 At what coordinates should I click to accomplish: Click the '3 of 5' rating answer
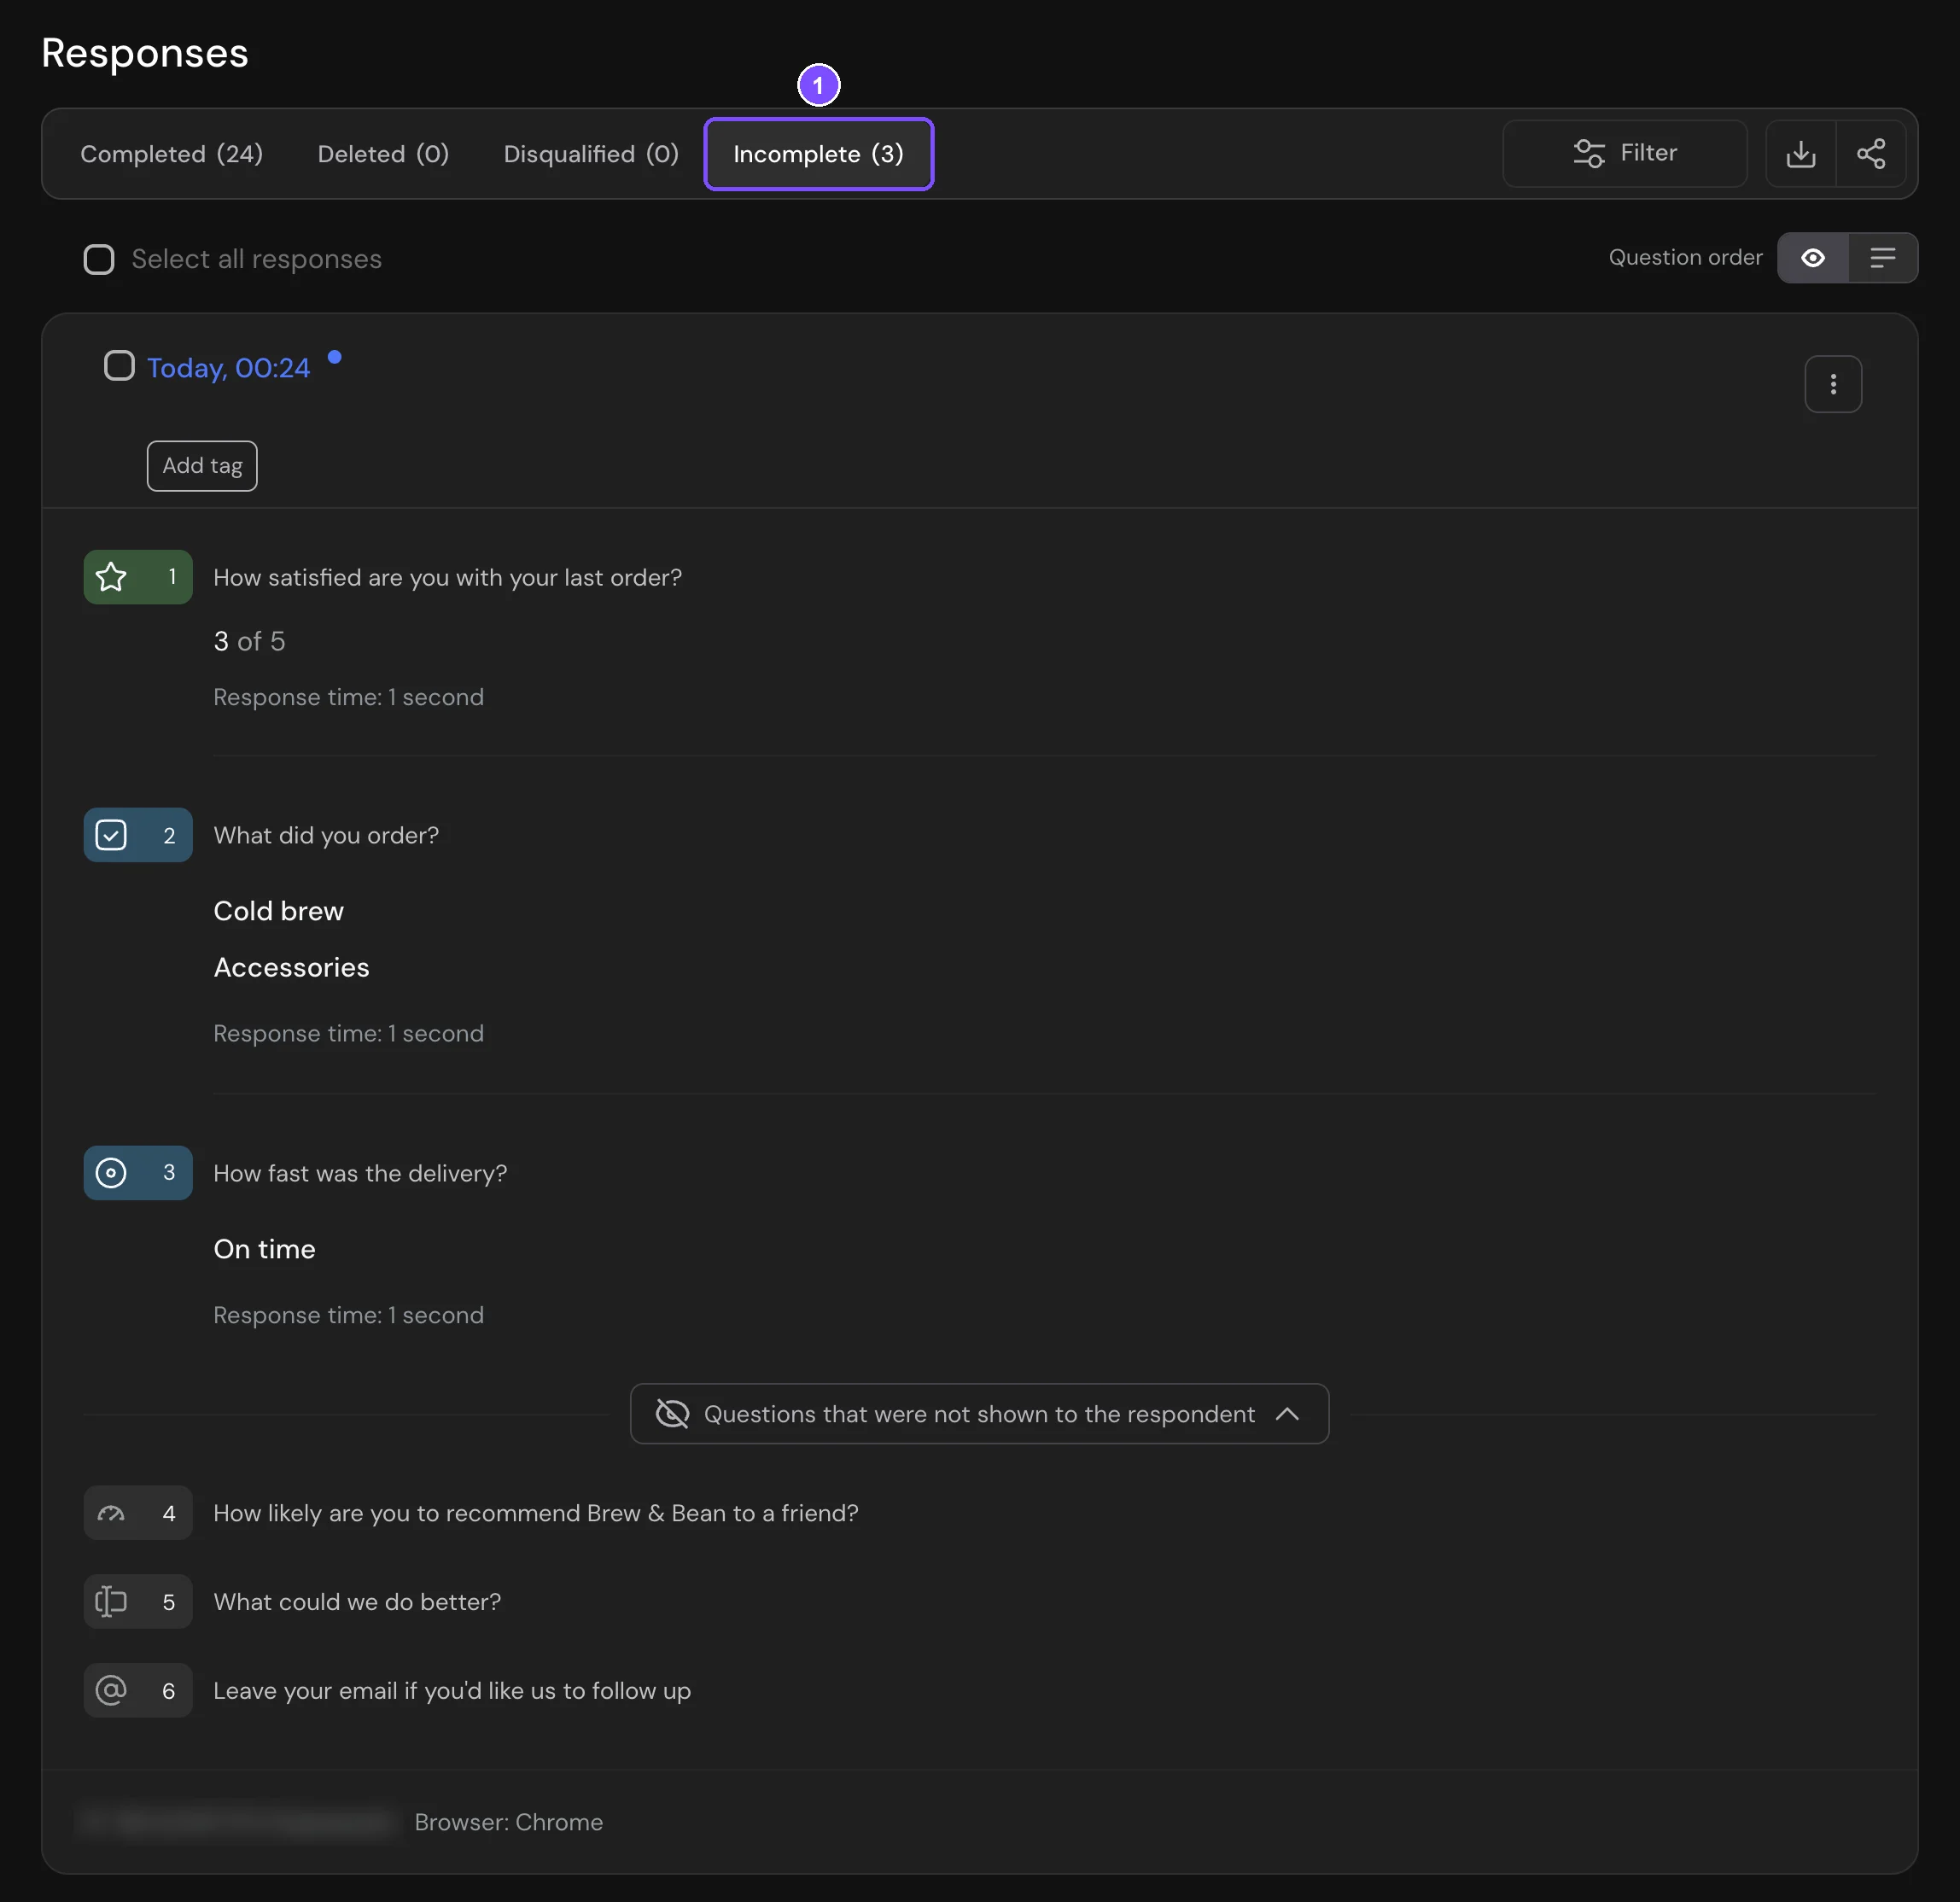tap(249, 641)
